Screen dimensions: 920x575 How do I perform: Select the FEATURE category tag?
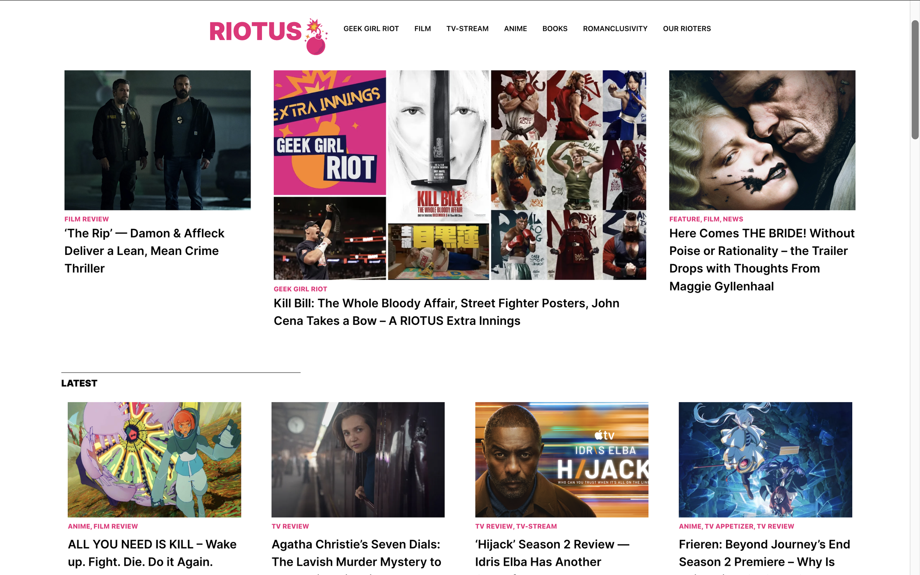click(684, 219)
